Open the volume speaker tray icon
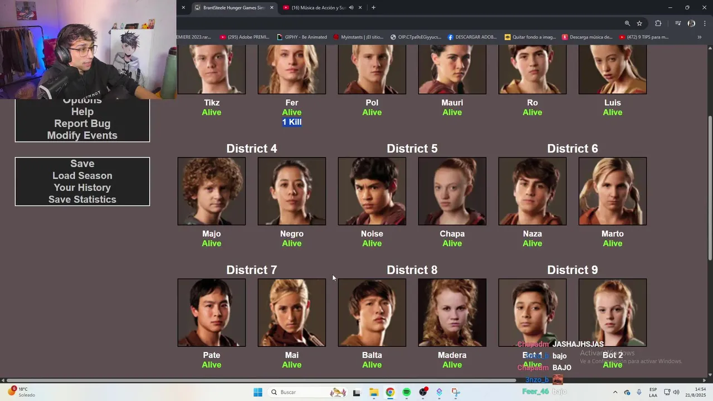The height and width of the screenshot is (401, 713). tap(677, 392)
